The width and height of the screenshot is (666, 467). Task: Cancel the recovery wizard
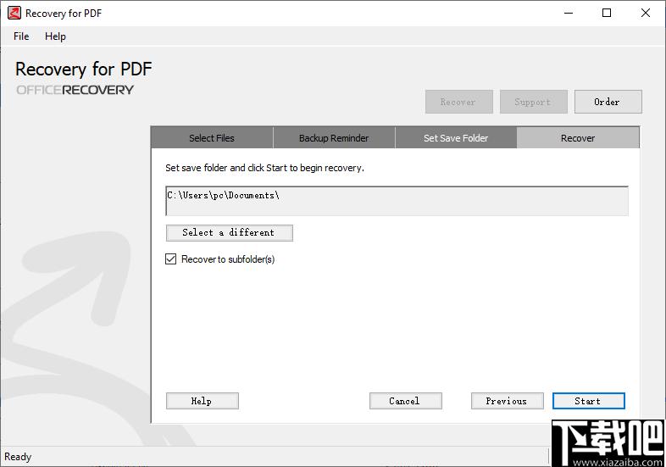point(406,401)
